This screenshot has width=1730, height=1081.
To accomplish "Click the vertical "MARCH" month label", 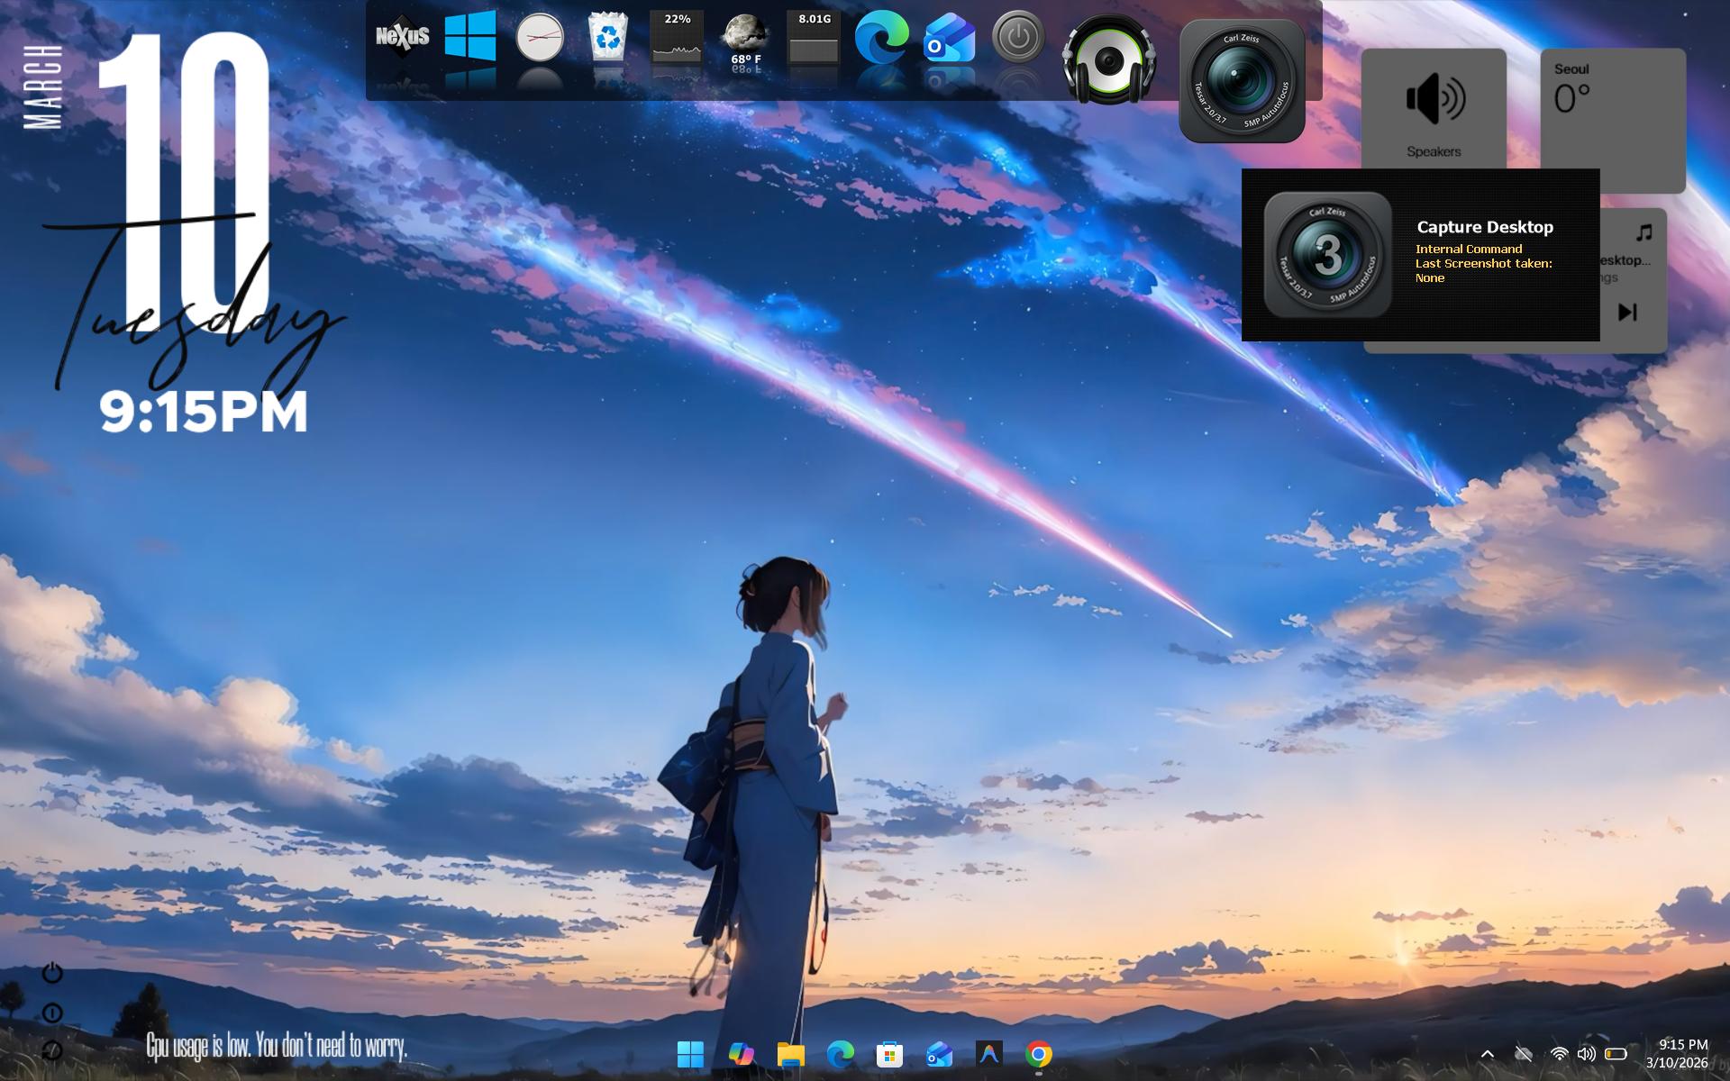I will [x=42, y=87].
